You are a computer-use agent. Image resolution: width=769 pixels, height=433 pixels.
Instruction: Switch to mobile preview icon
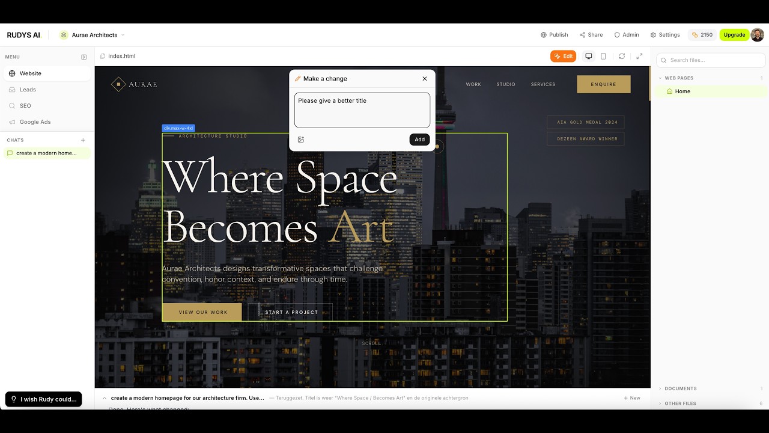click(x=604, y=56)
